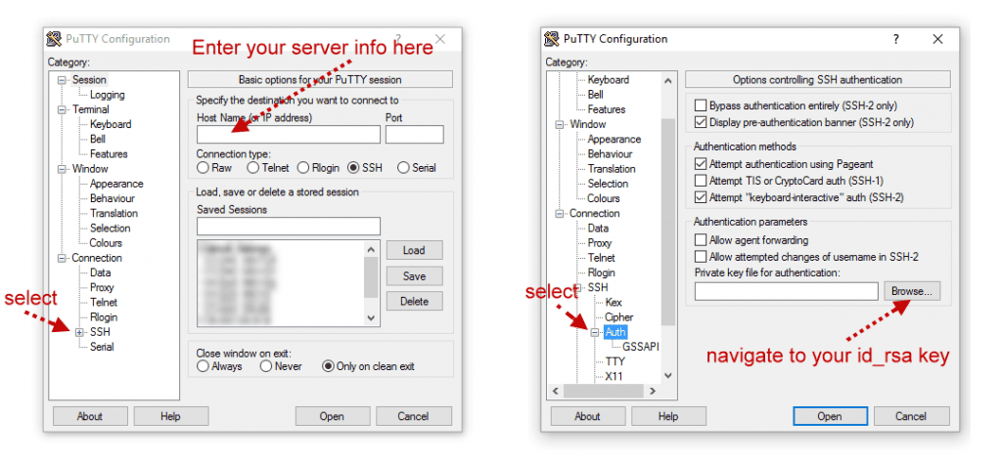
Task: Choose Always close window on exit
Action: [x=204, y=366]
